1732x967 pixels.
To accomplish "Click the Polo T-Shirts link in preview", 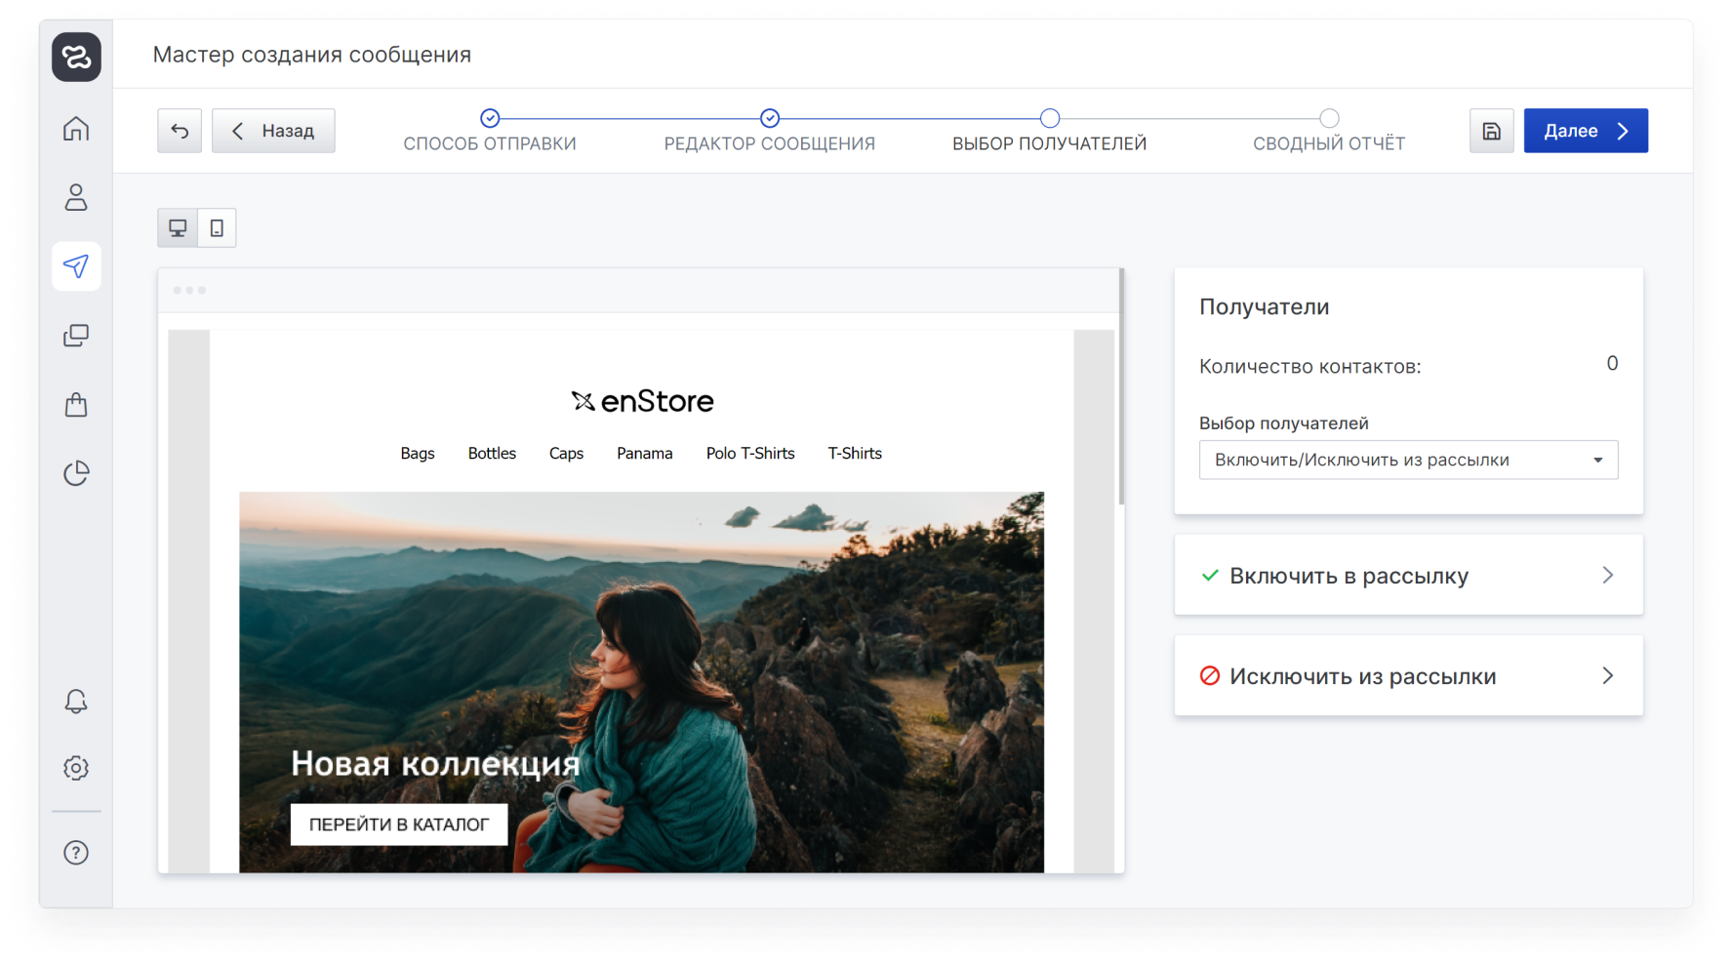I will 750,454.
